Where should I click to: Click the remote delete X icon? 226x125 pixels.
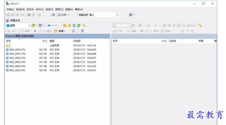coord(142,31)
